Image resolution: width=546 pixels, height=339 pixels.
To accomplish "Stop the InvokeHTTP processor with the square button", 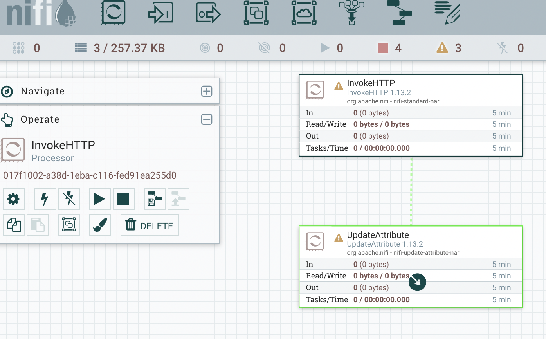I will point(123,199).
